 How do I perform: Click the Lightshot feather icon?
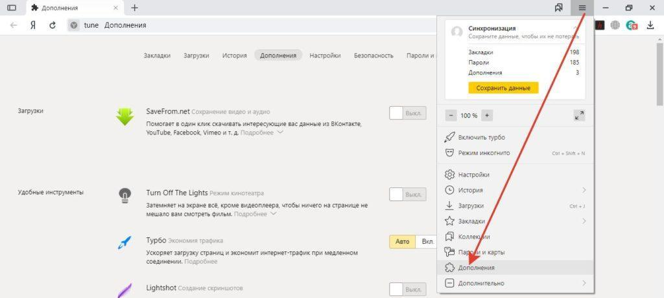pyautogui.click(x=124, y=290)
